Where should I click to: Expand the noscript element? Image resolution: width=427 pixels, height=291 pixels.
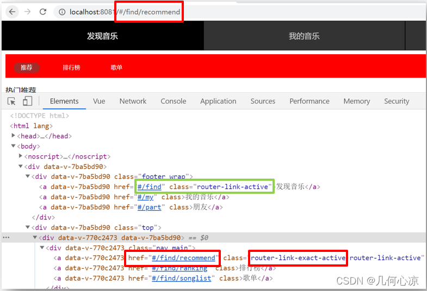(x=21, y=156)
